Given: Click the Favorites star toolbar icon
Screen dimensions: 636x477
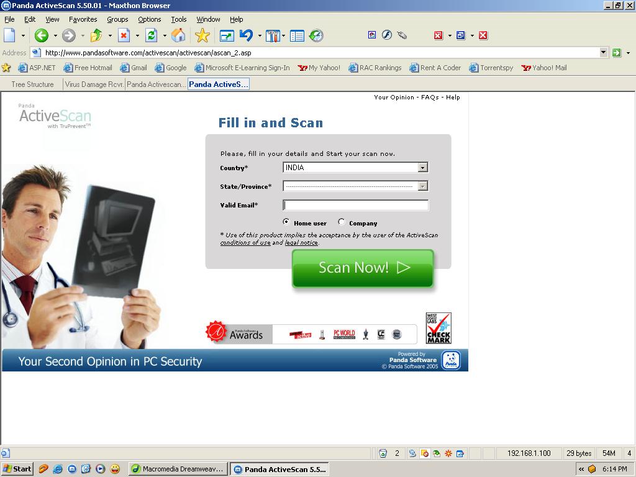Looking at the screenshot, I should coord(202,35).
